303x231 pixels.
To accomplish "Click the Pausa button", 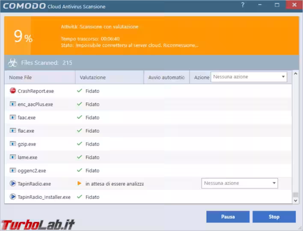I will point(228,217).
